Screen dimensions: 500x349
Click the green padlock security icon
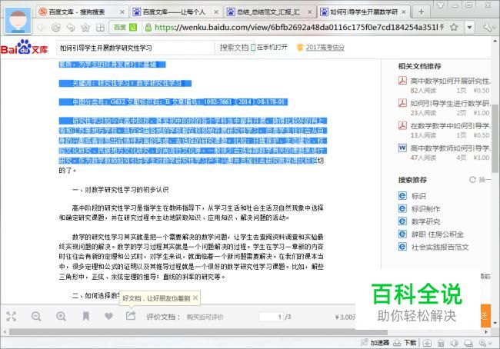[148, 28]
